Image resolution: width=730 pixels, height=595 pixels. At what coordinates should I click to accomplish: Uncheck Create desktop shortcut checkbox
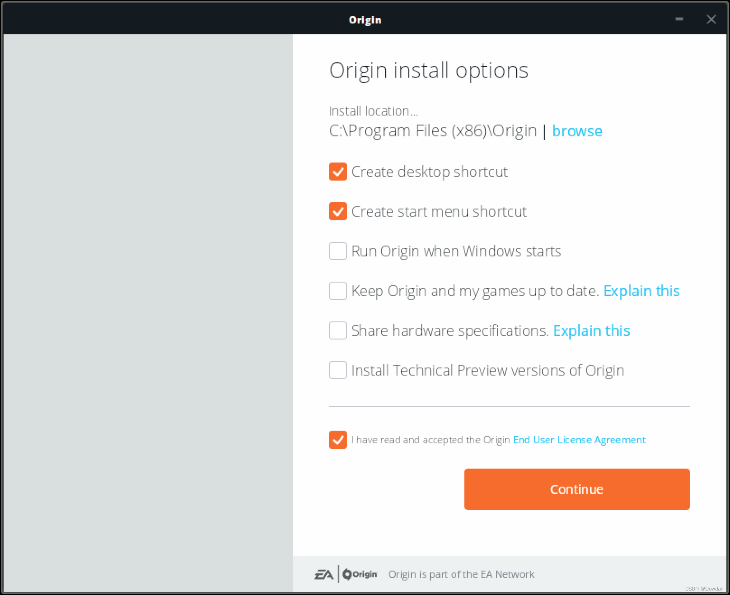[337, 172]
